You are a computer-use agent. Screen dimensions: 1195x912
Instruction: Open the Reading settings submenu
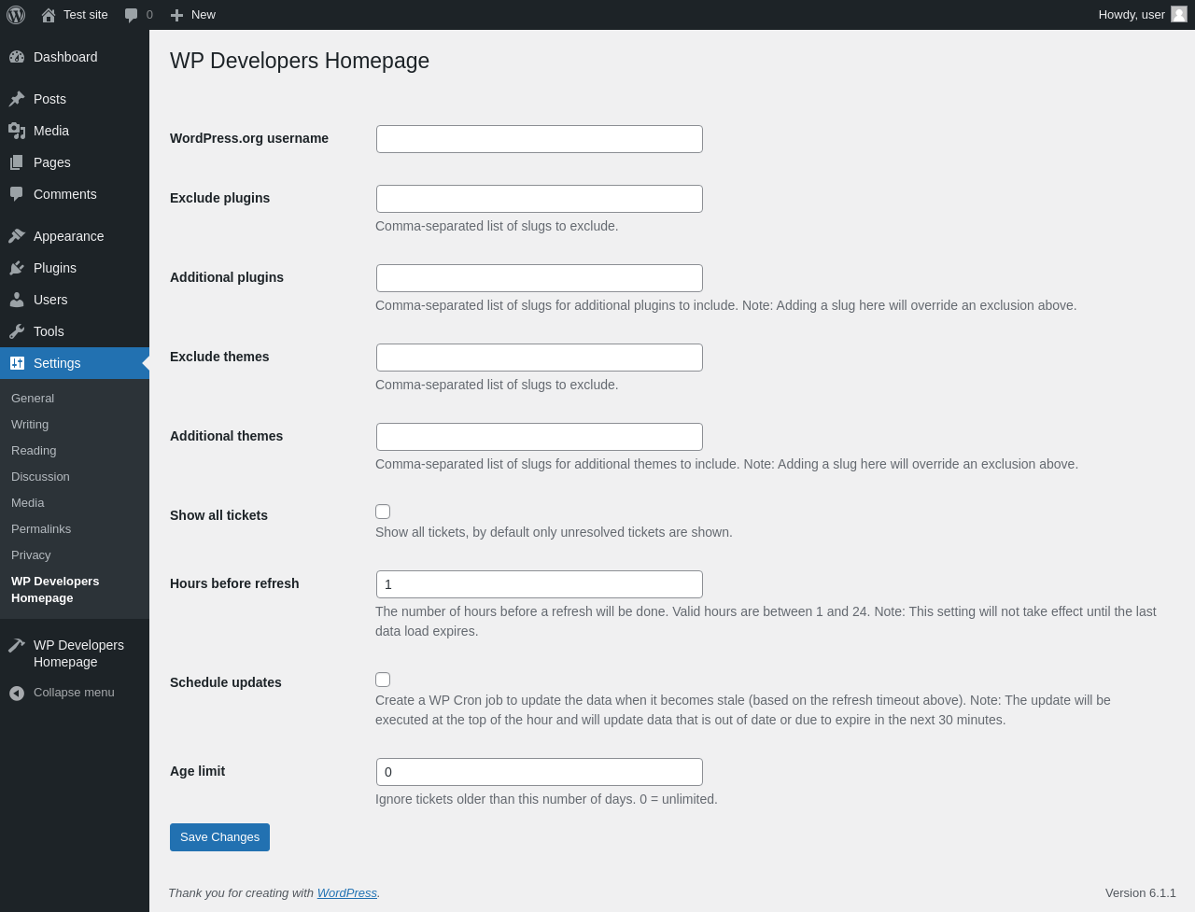coord(75,450)
